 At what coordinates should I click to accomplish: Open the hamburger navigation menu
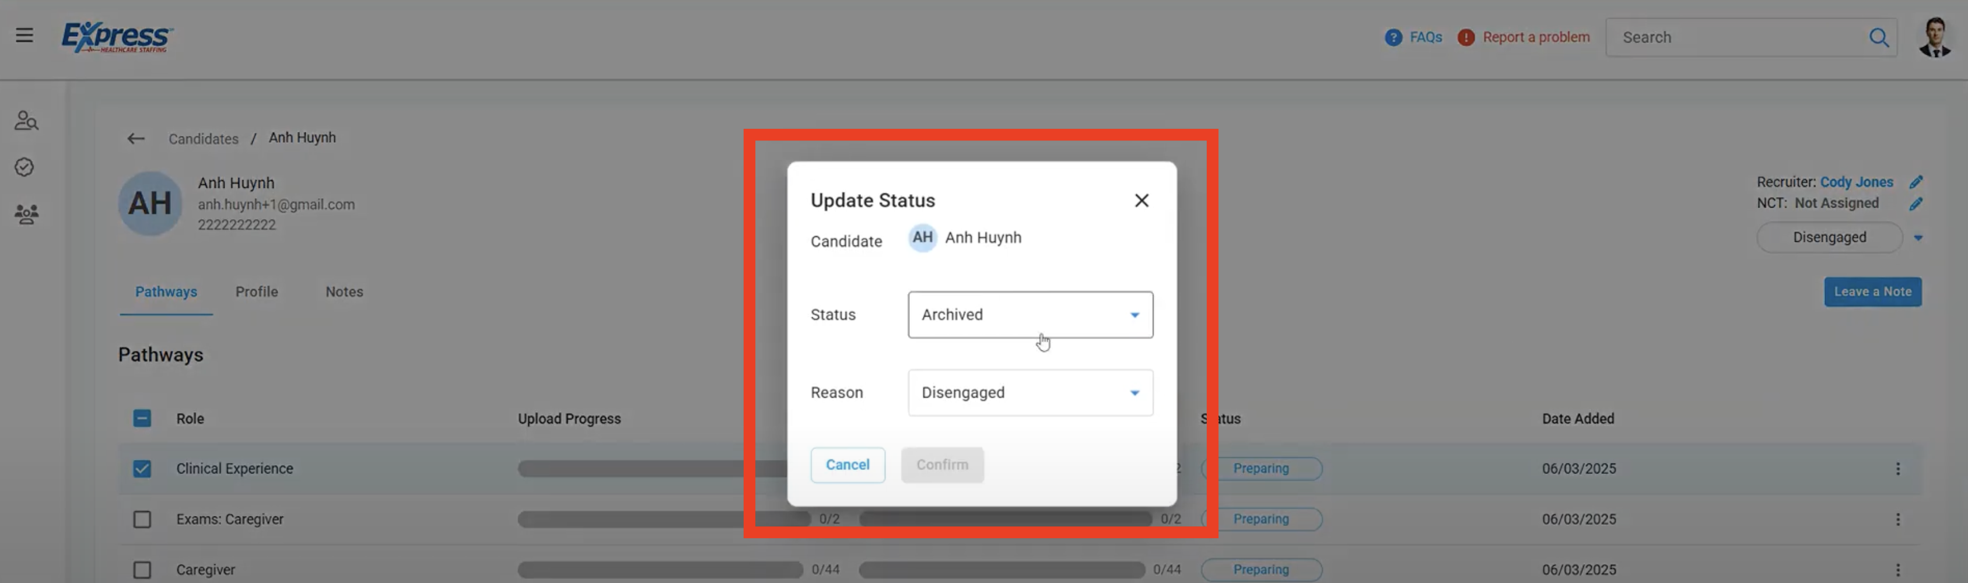coord(24,34)
